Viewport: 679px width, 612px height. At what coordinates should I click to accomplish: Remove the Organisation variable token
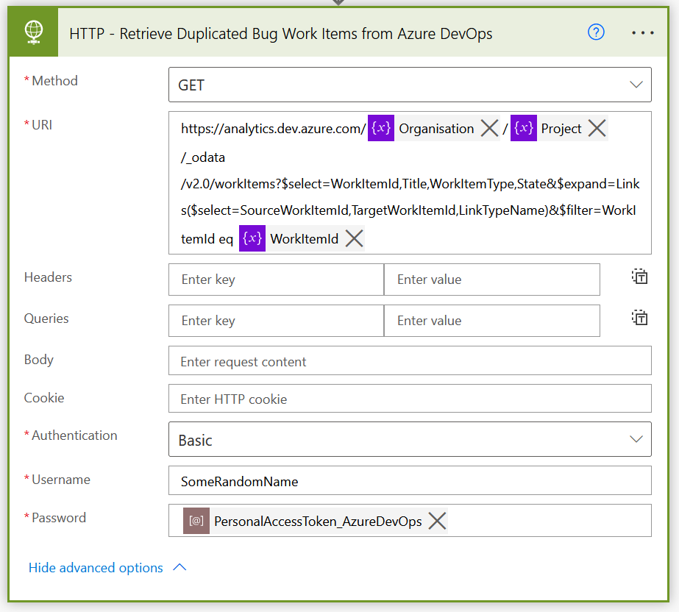point(489,129)
